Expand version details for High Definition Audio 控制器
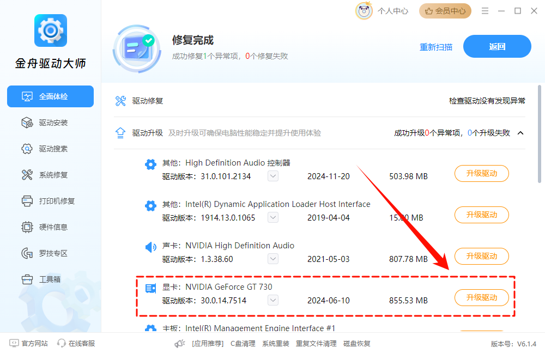The height and width of the screenshot is (354, 545). point(272,176)
